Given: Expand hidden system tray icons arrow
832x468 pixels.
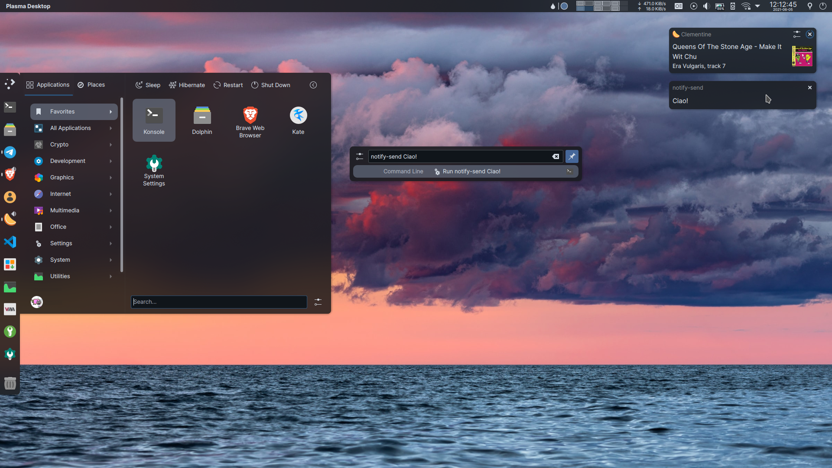Looking at the screenshot, I should coord(757,6).
